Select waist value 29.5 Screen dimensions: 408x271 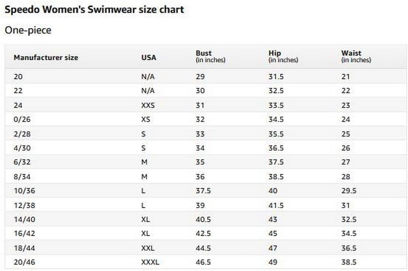click(349, 191)
